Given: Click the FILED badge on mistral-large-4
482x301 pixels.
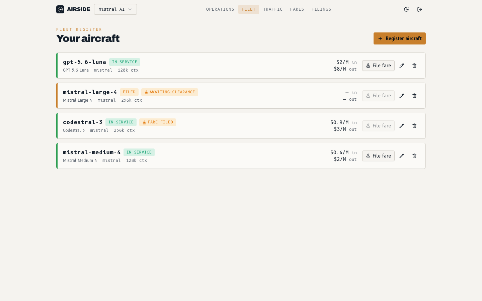Looking at the screenshot, I should coord(129,92).
